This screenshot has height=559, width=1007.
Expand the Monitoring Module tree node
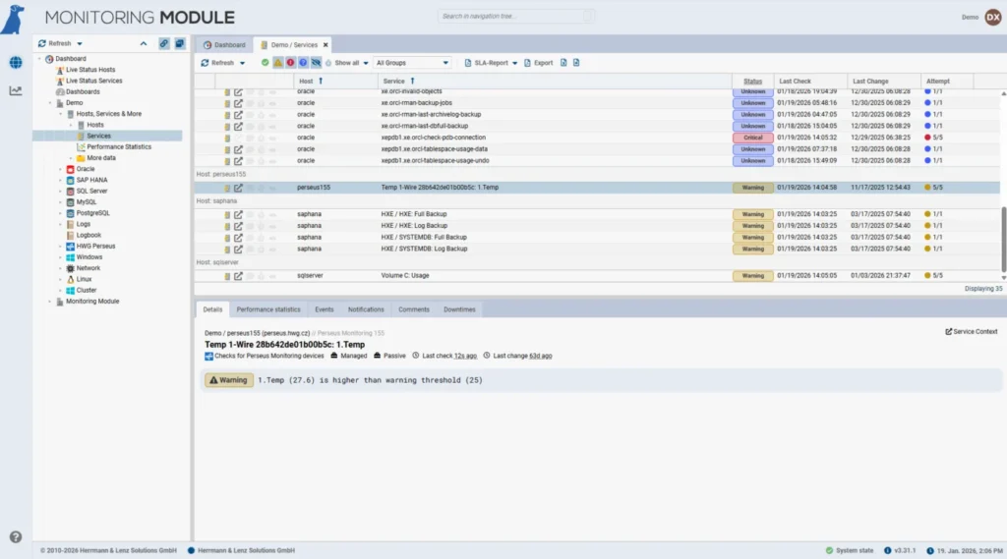tap(50, 302)
